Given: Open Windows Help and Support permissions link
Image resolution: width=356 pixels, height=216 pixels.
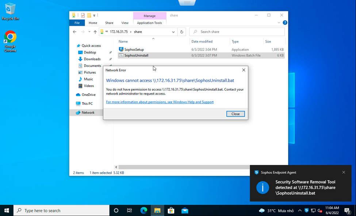Looking at the screenshot, I should (160, 102).
